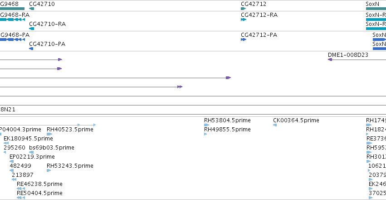Click the CG42710 gene arrow glyph
Image resolution: width=386 pixels, height=200 pixels.
click(31, 9)
